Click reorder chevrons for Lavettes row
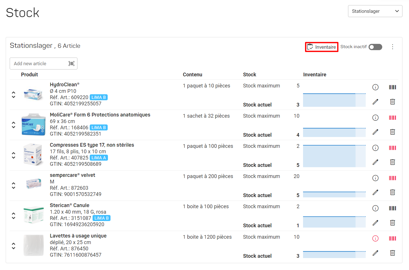The image size is (409, 270). 13,246
